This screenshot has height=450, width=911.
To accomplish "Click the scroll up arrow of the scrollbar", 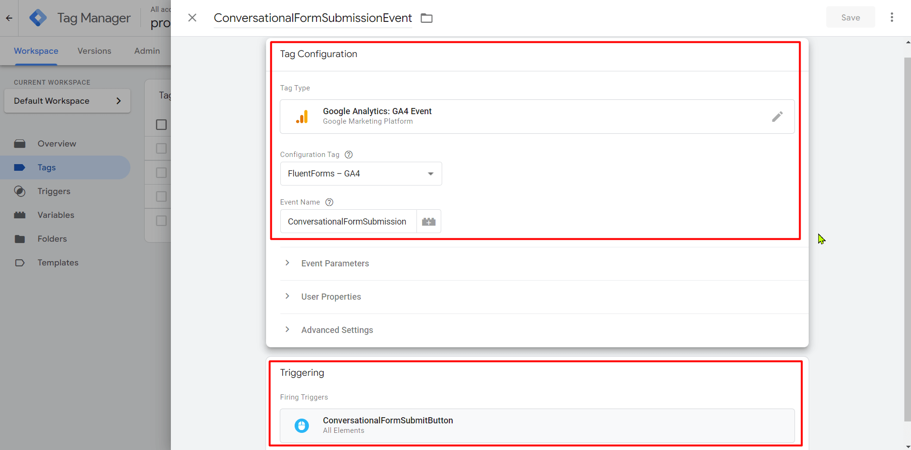I will pyautogui.click(x=908, y=42).
